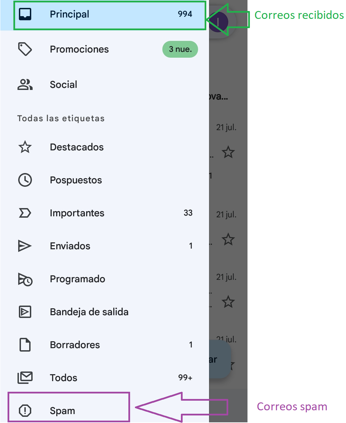Go to the Spam folder

point(62,411)
